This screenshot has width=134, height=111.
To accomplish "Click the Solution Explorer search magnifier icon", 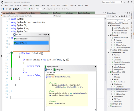I will pyautogui.click(x=128, y=20).
